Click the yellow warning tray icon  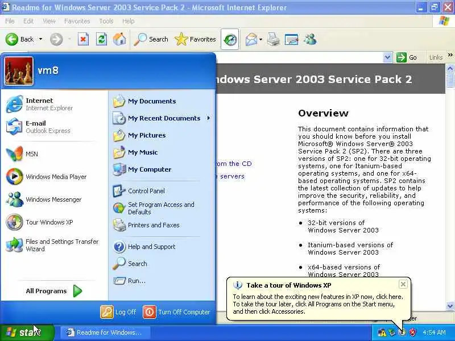click(382, 332)
